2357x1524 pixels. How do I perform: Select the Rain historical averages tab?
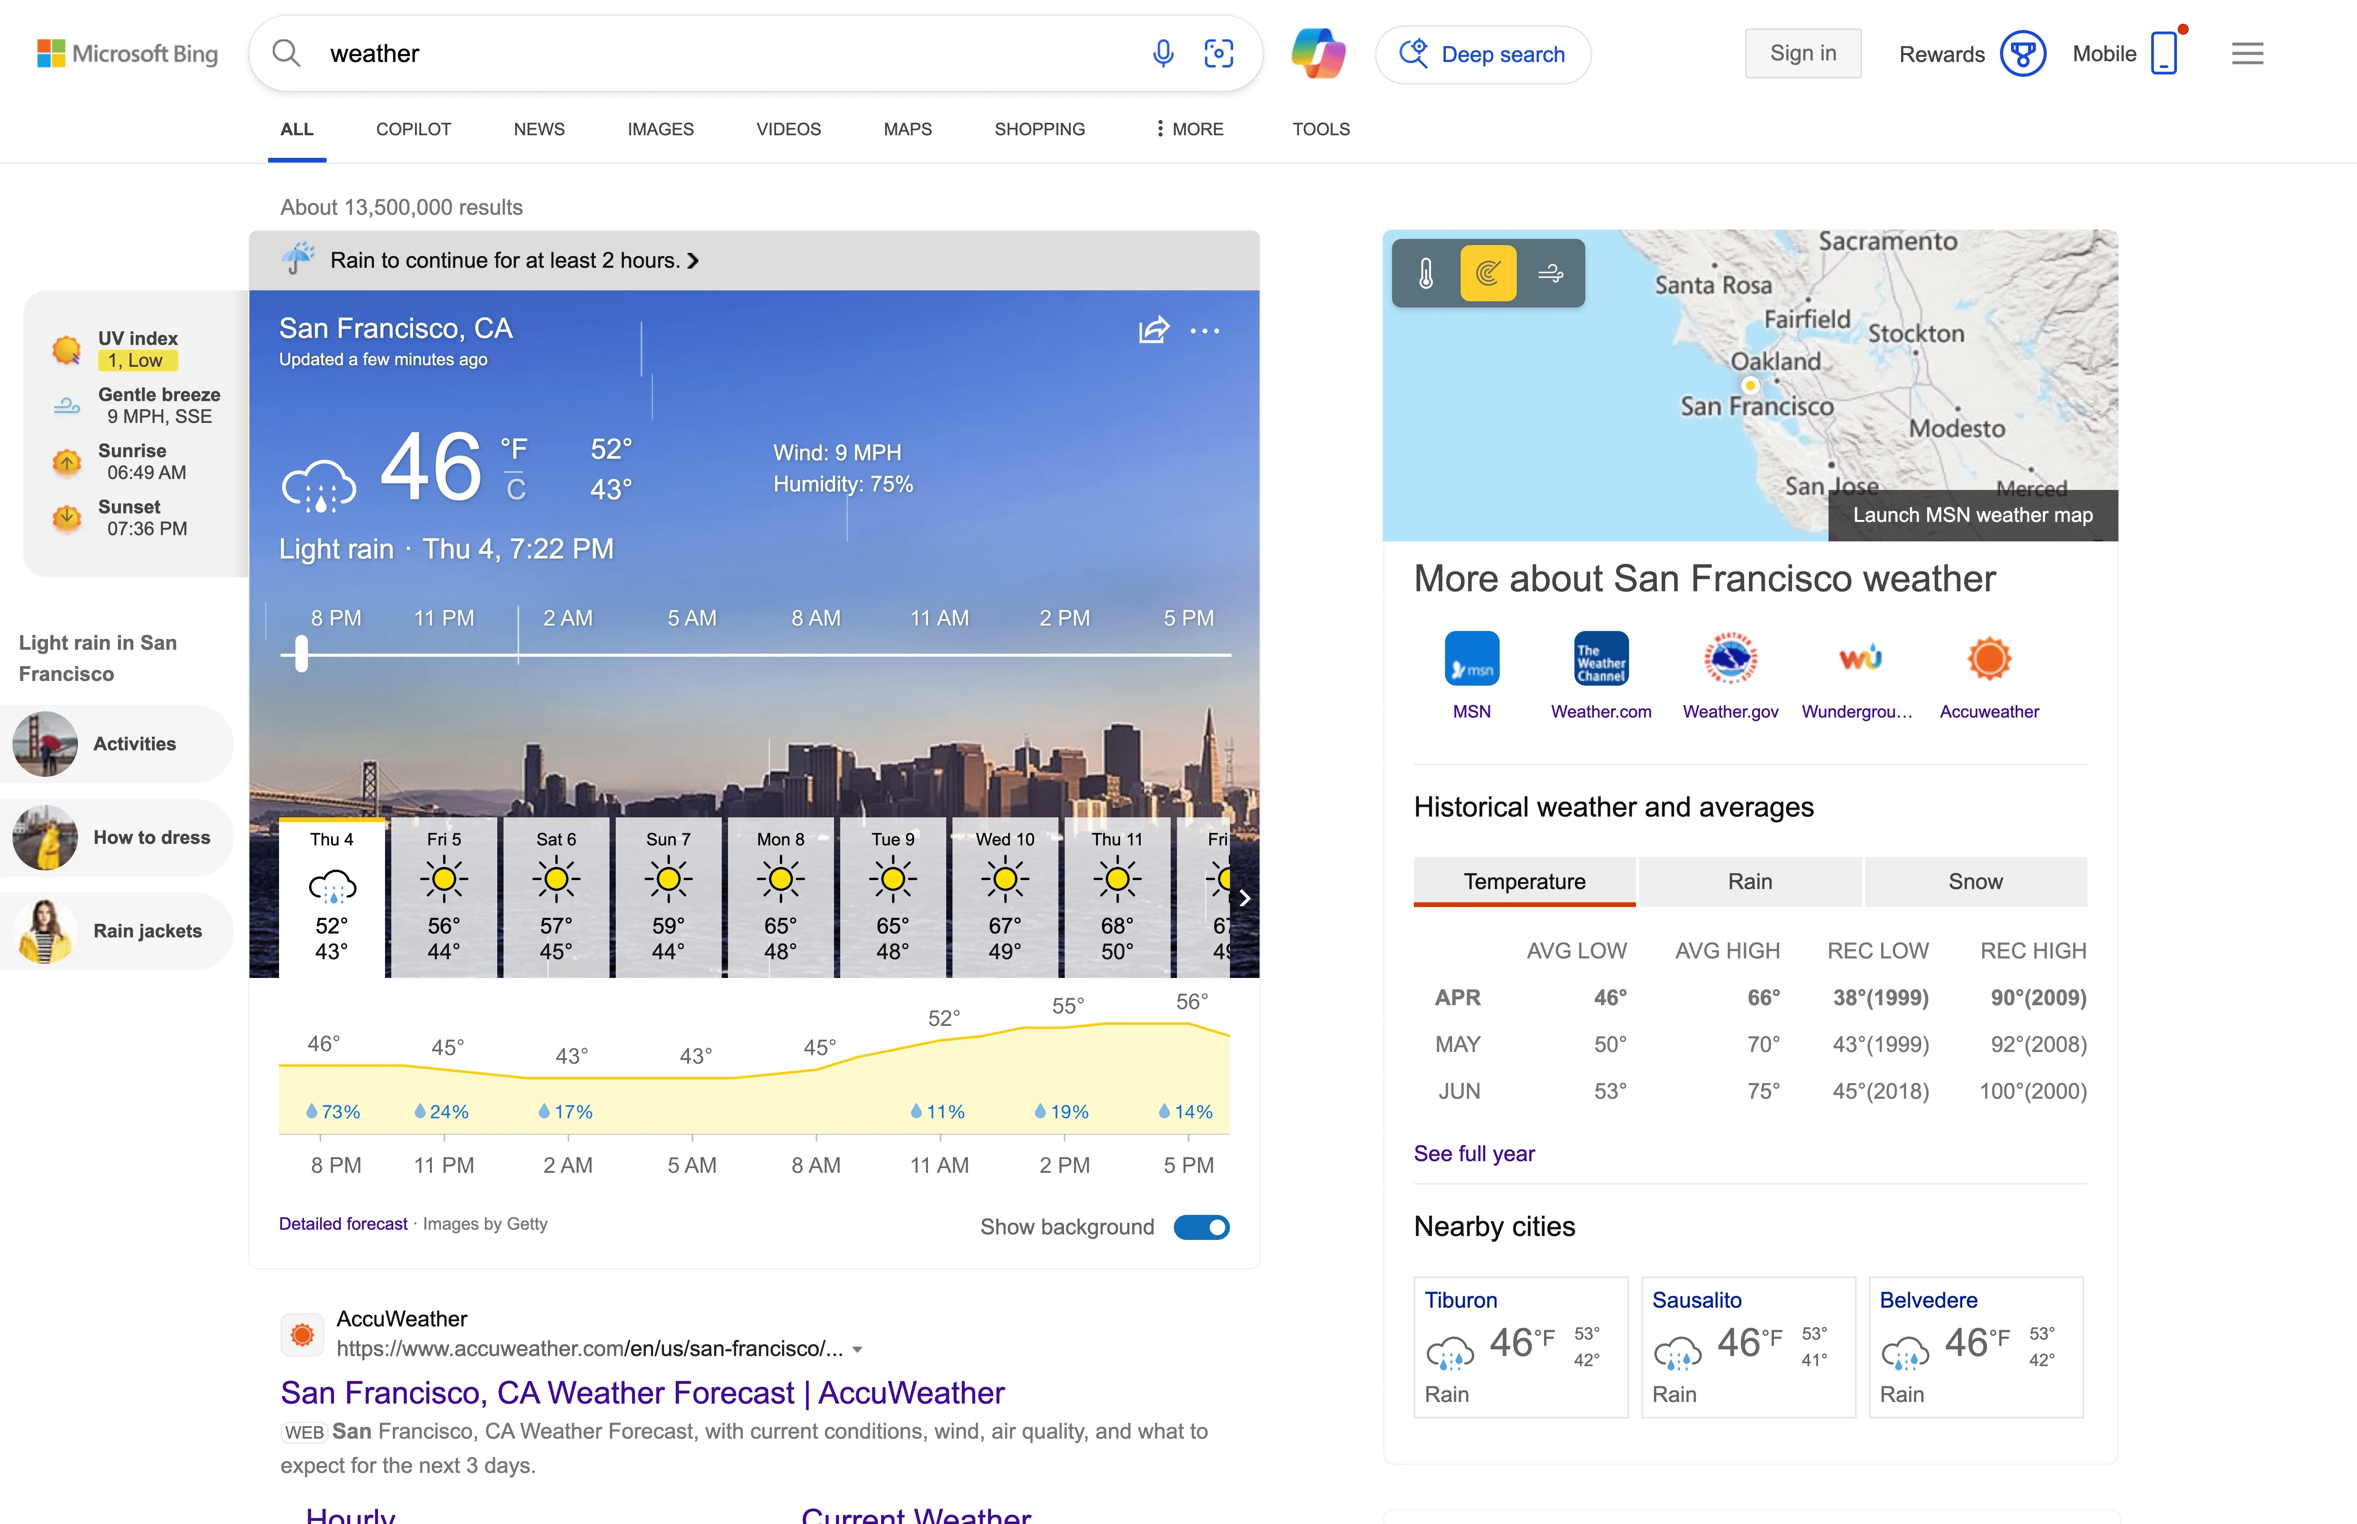pyautogui.click(x=1749, y=882)
